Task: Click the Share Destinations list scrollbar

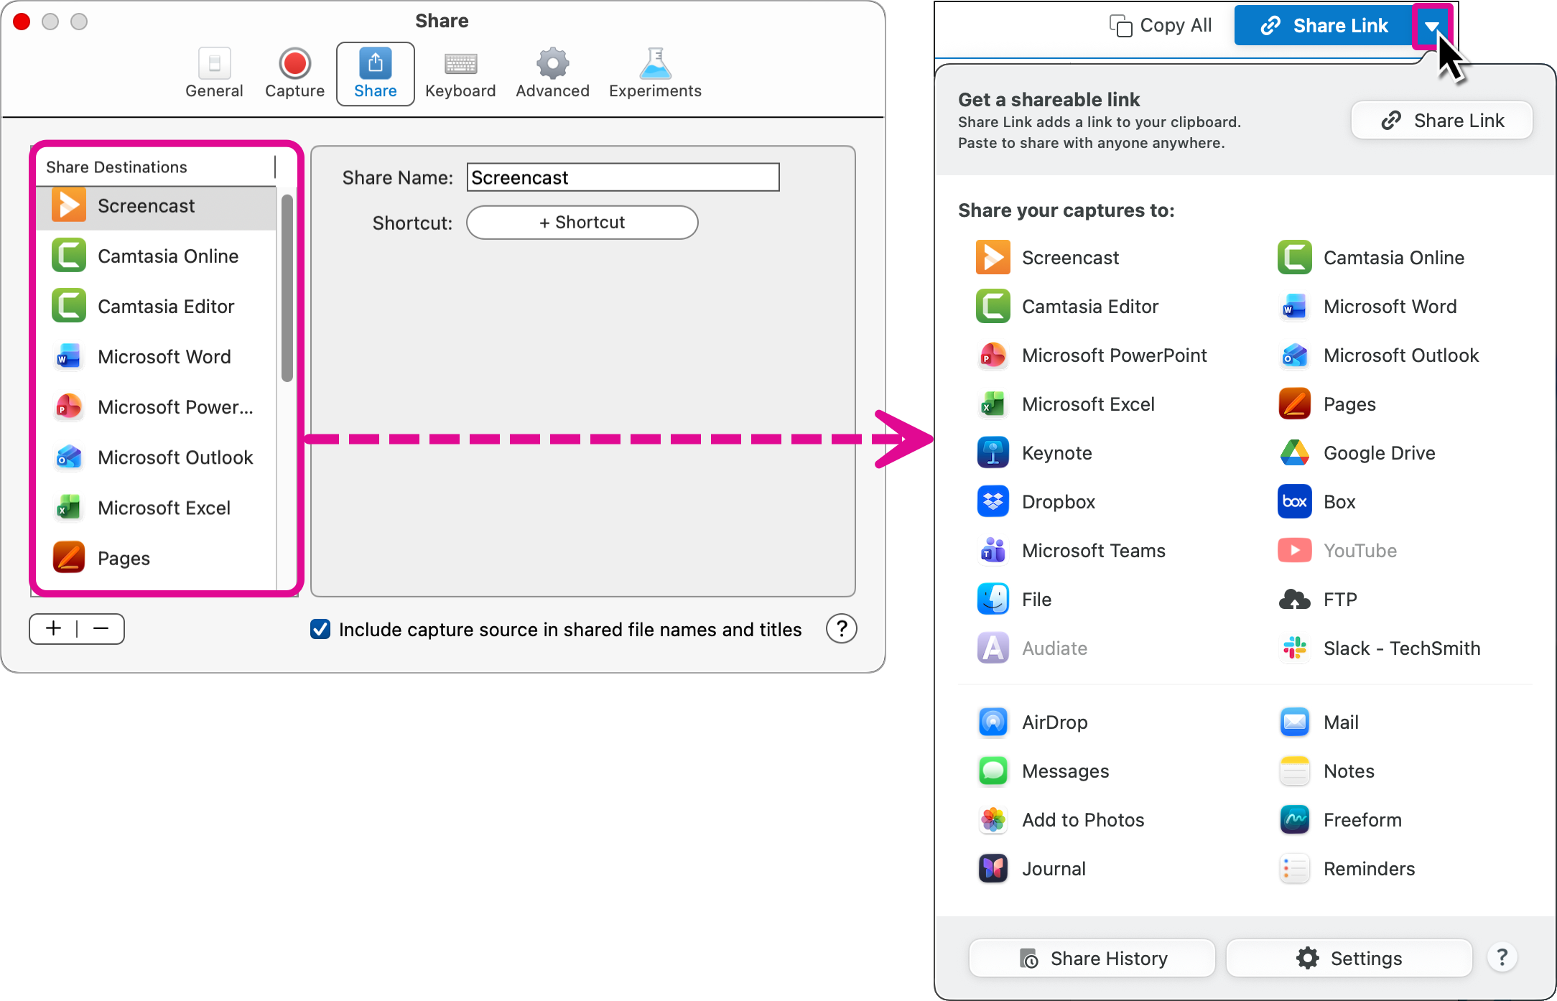Action: [x=287, y=288]
